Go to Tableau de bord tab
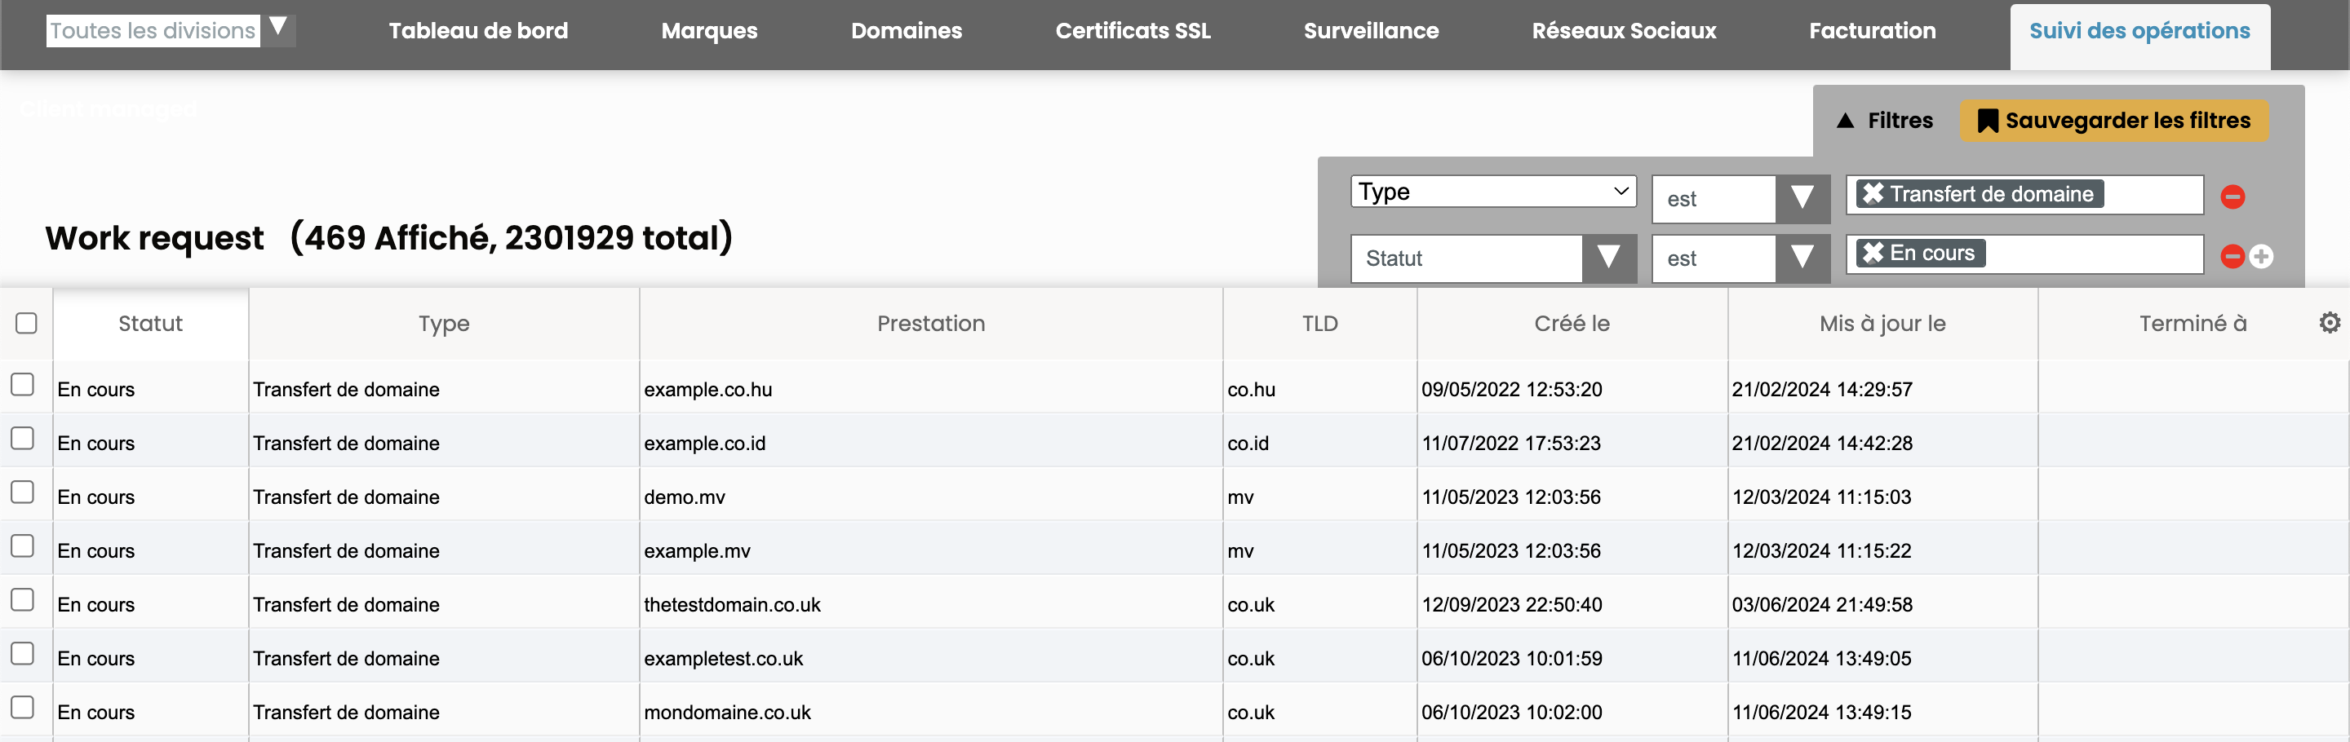 478,31
